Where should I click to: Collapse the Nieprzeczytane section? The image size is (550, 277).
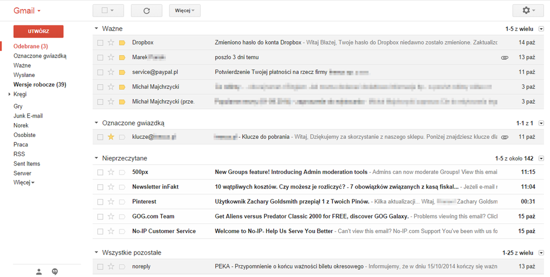pyautogui.click(x=96, y=158)
